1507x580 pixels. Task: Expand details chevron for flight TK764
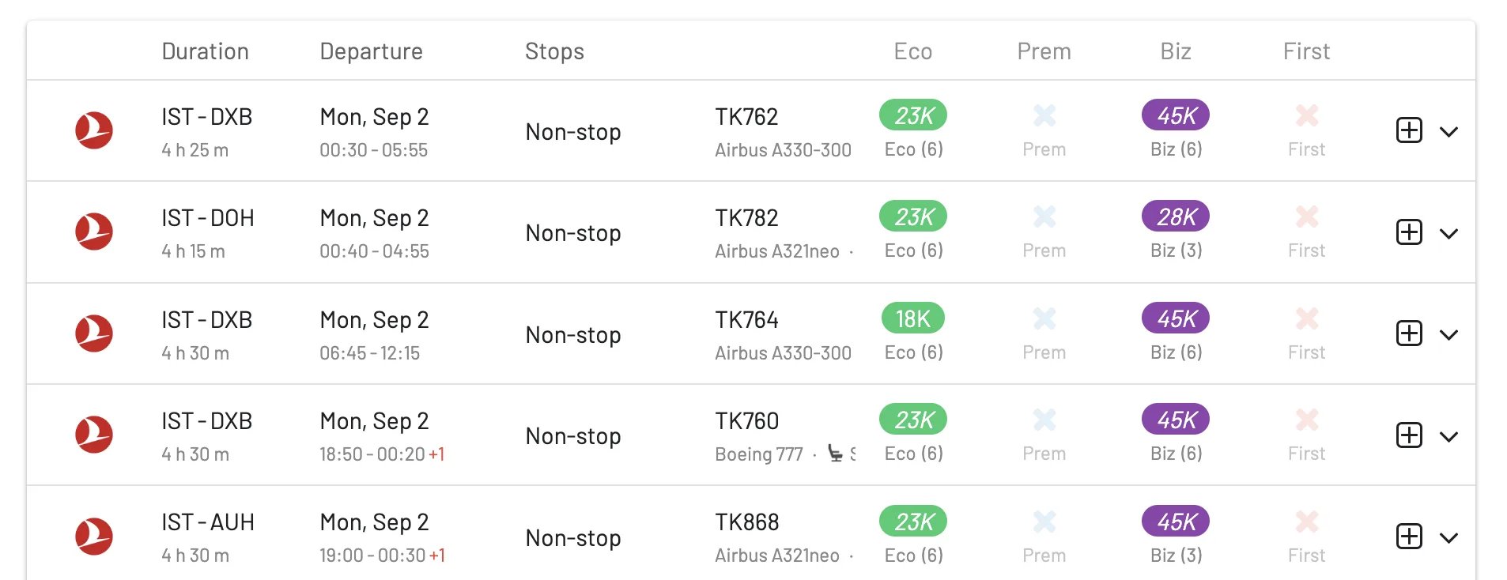1448,335
